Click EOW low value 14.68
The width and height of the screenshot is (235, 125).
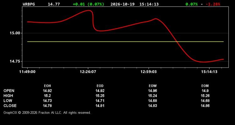[153, 101]
